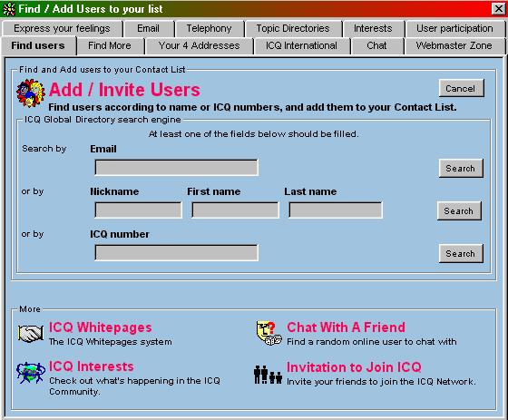Click the Invitation to Join ICQ people icon
508x420 pixels.
point(268,375)
